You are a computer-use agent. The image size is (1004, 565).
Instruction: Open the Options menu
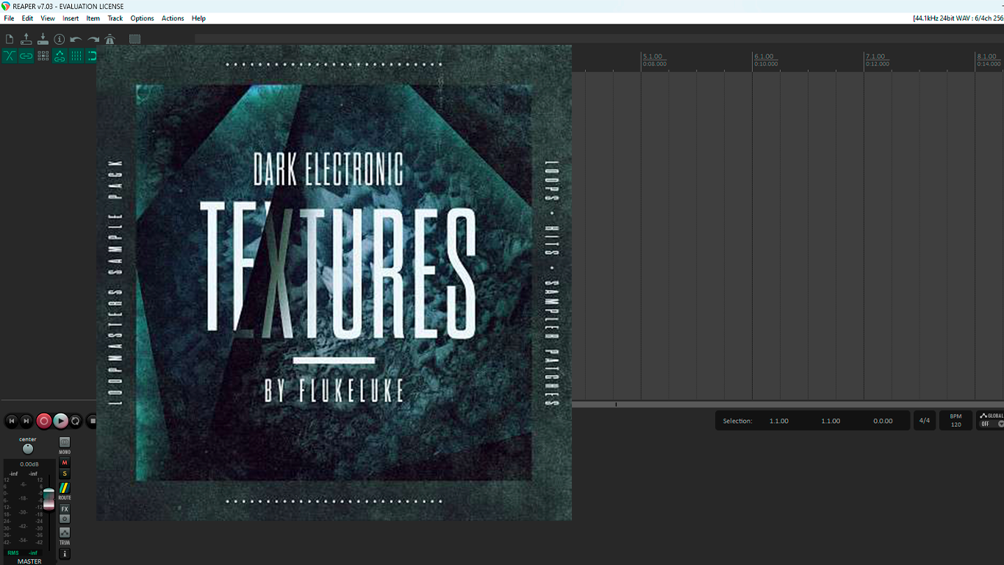point(142,18)
